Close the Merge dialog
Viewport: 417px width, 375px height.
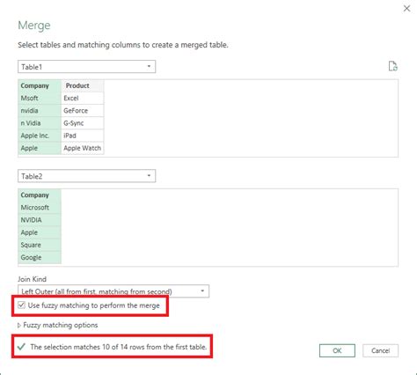[x=406, y=9]
